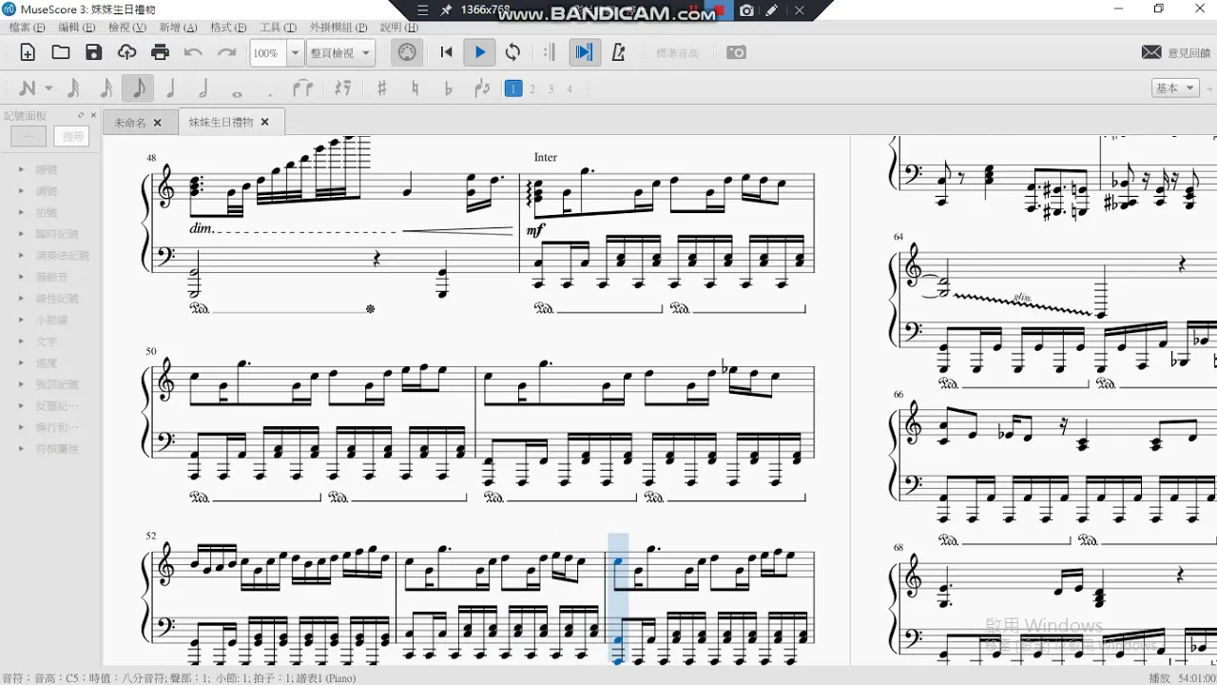Open the 檢視 (V) menu
This screenshot has width=1217, height=685.
[127, 28]
